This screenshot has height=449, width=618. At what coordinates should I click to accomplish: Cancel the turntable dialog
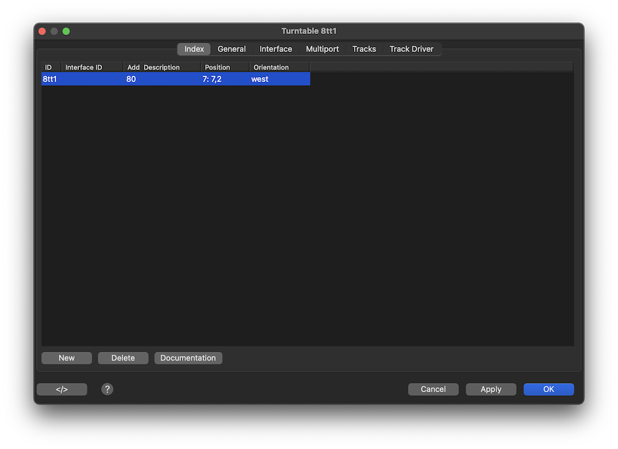tap(433, 389)
